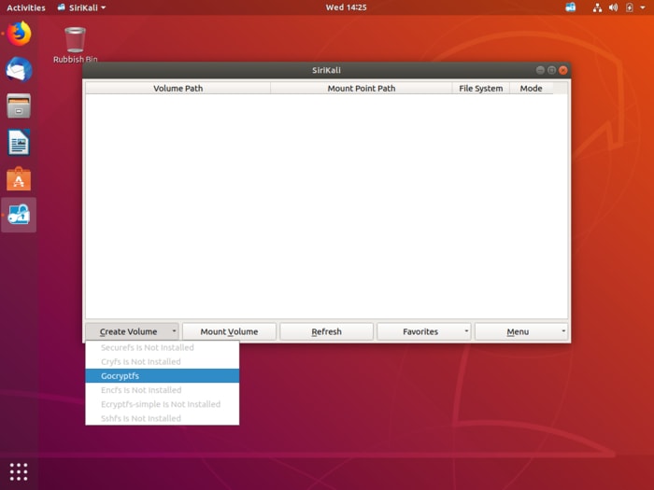The width and height of the screenshot is (654, 490).
Task: Launch Thunderbird Mail from the dock
Action: pos(19,69)
